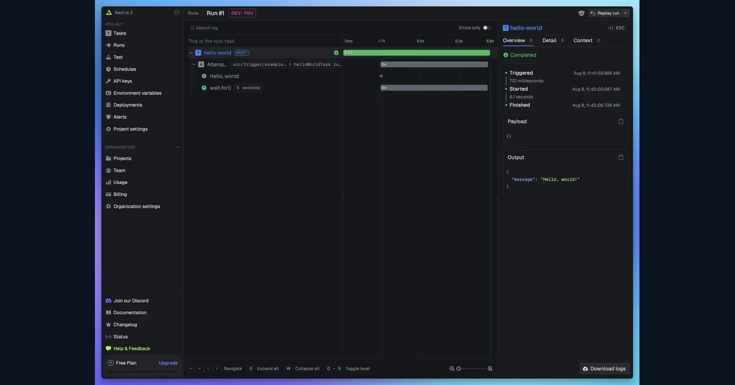Select the Hello, world! log row
Viewport: 735px width, 385px height.
pos(265,76)
